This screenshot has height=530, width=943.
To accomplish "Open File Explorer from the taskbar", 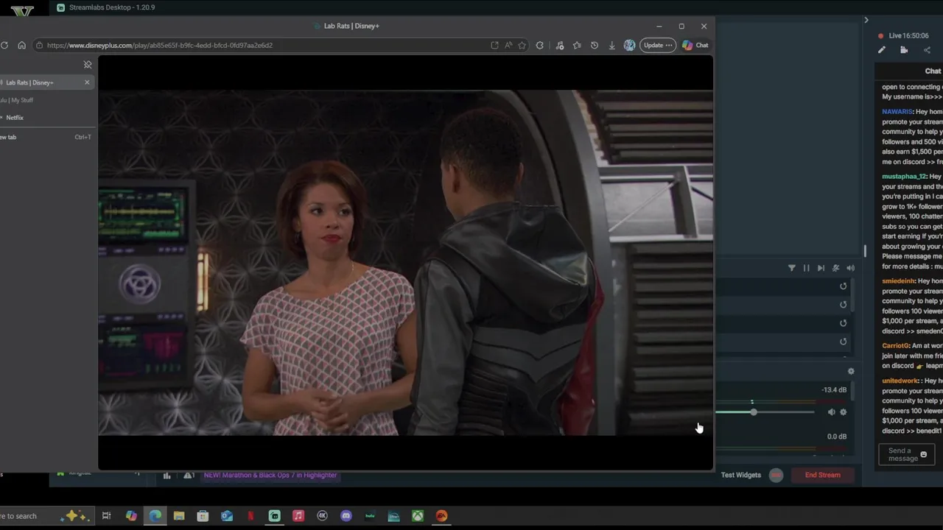I will click(179, 516).
